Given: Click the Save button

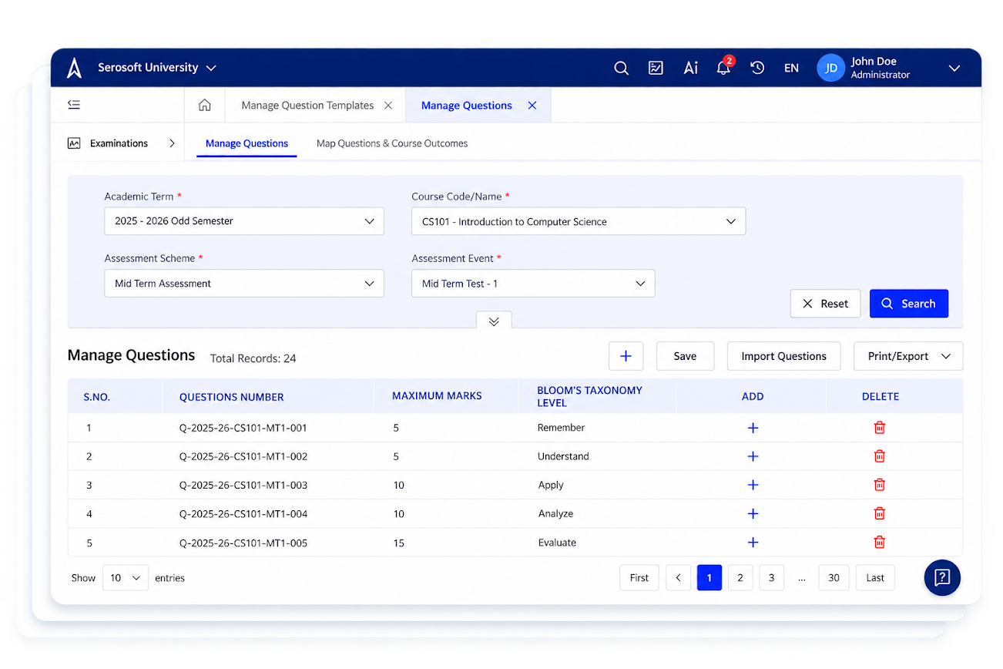Looking at the screenshot, I should click(685, 356).
